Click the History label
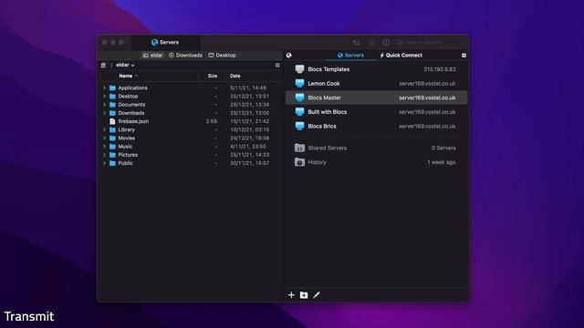584x328 pixels. click(x=317, y=162)
